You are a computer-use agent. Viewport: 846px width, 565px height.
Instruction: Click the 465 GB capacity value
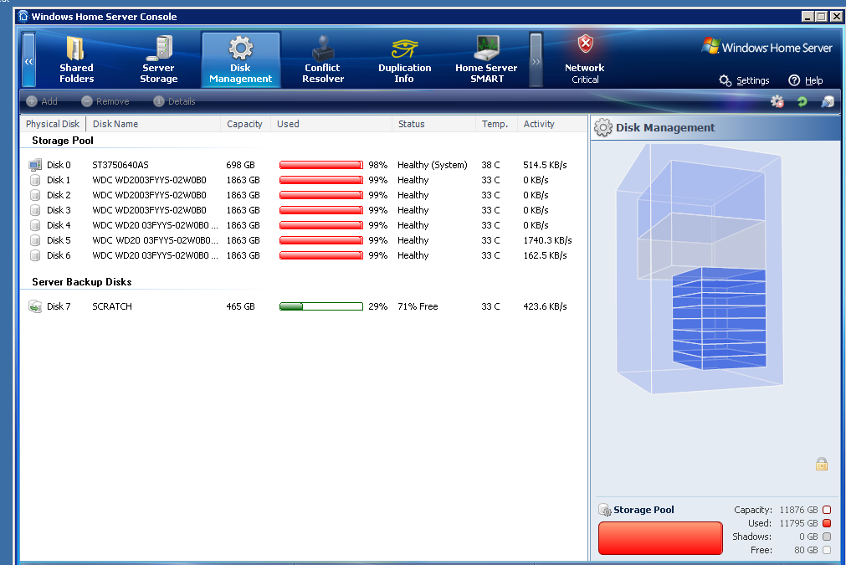point(241,306)
